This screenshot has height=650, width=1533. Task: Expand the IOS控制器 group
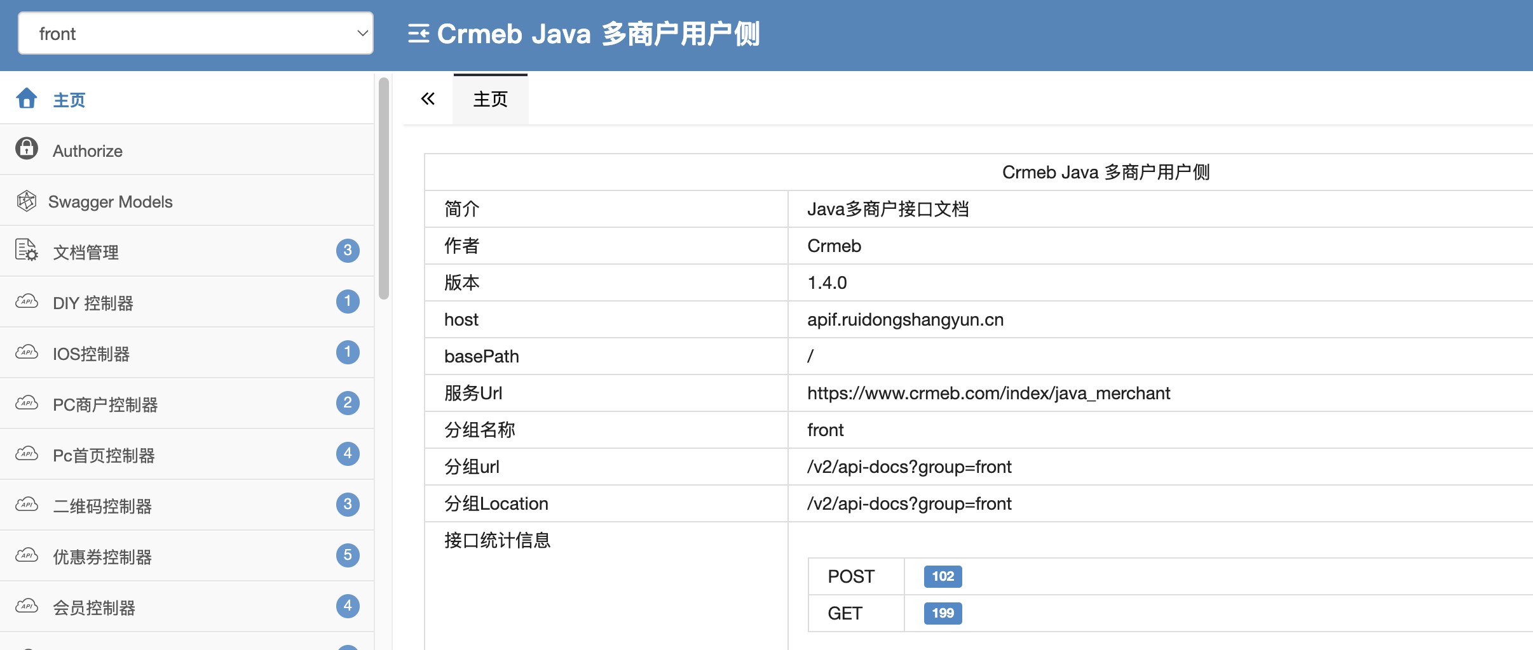coord(187,353)
